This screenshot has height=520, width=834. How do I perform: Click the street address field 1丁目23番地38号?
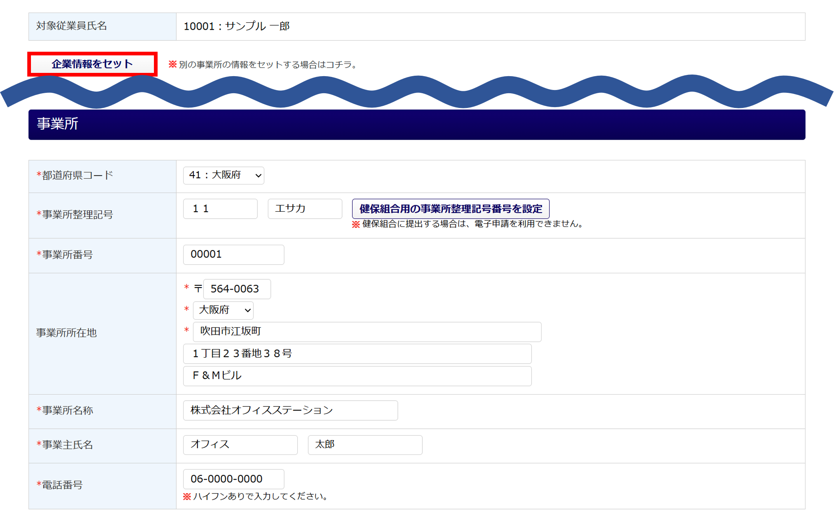coord(357,354)
